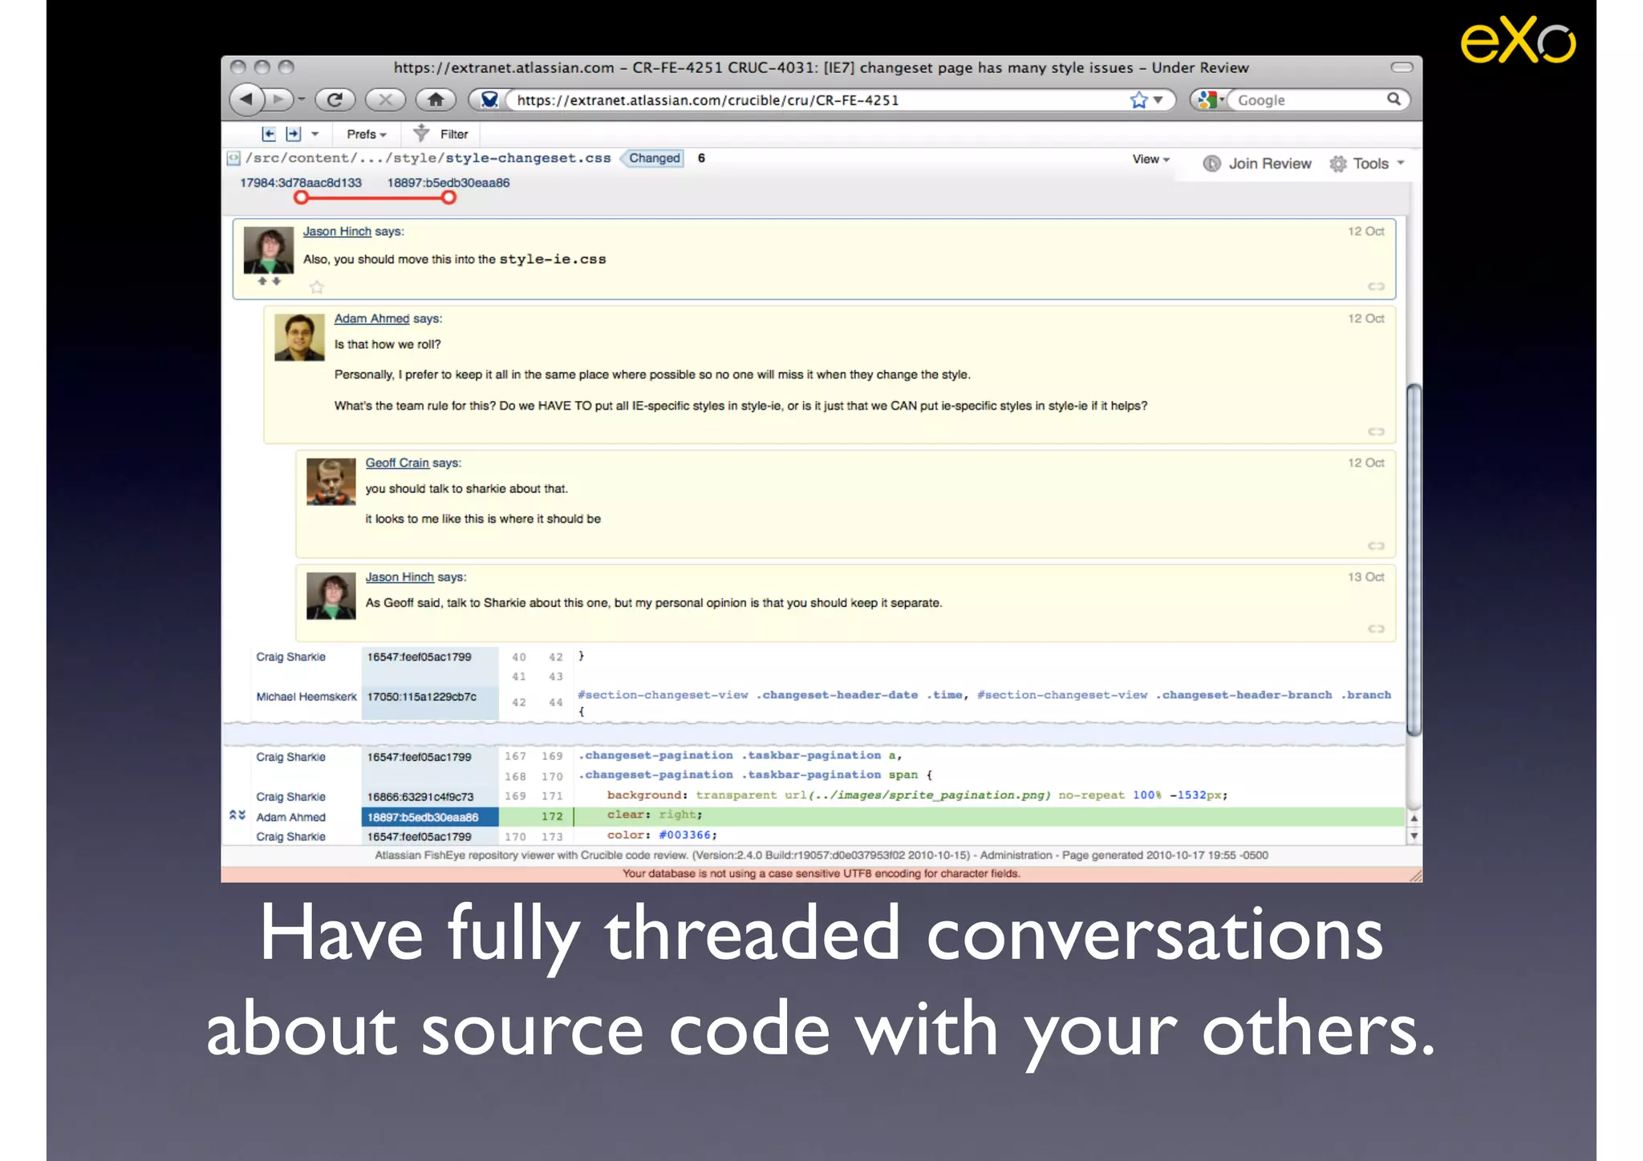Click revision 17050:115a1229cb7c in diff
This screenshot has height=1161, width=1643.
tap(422, 697)
